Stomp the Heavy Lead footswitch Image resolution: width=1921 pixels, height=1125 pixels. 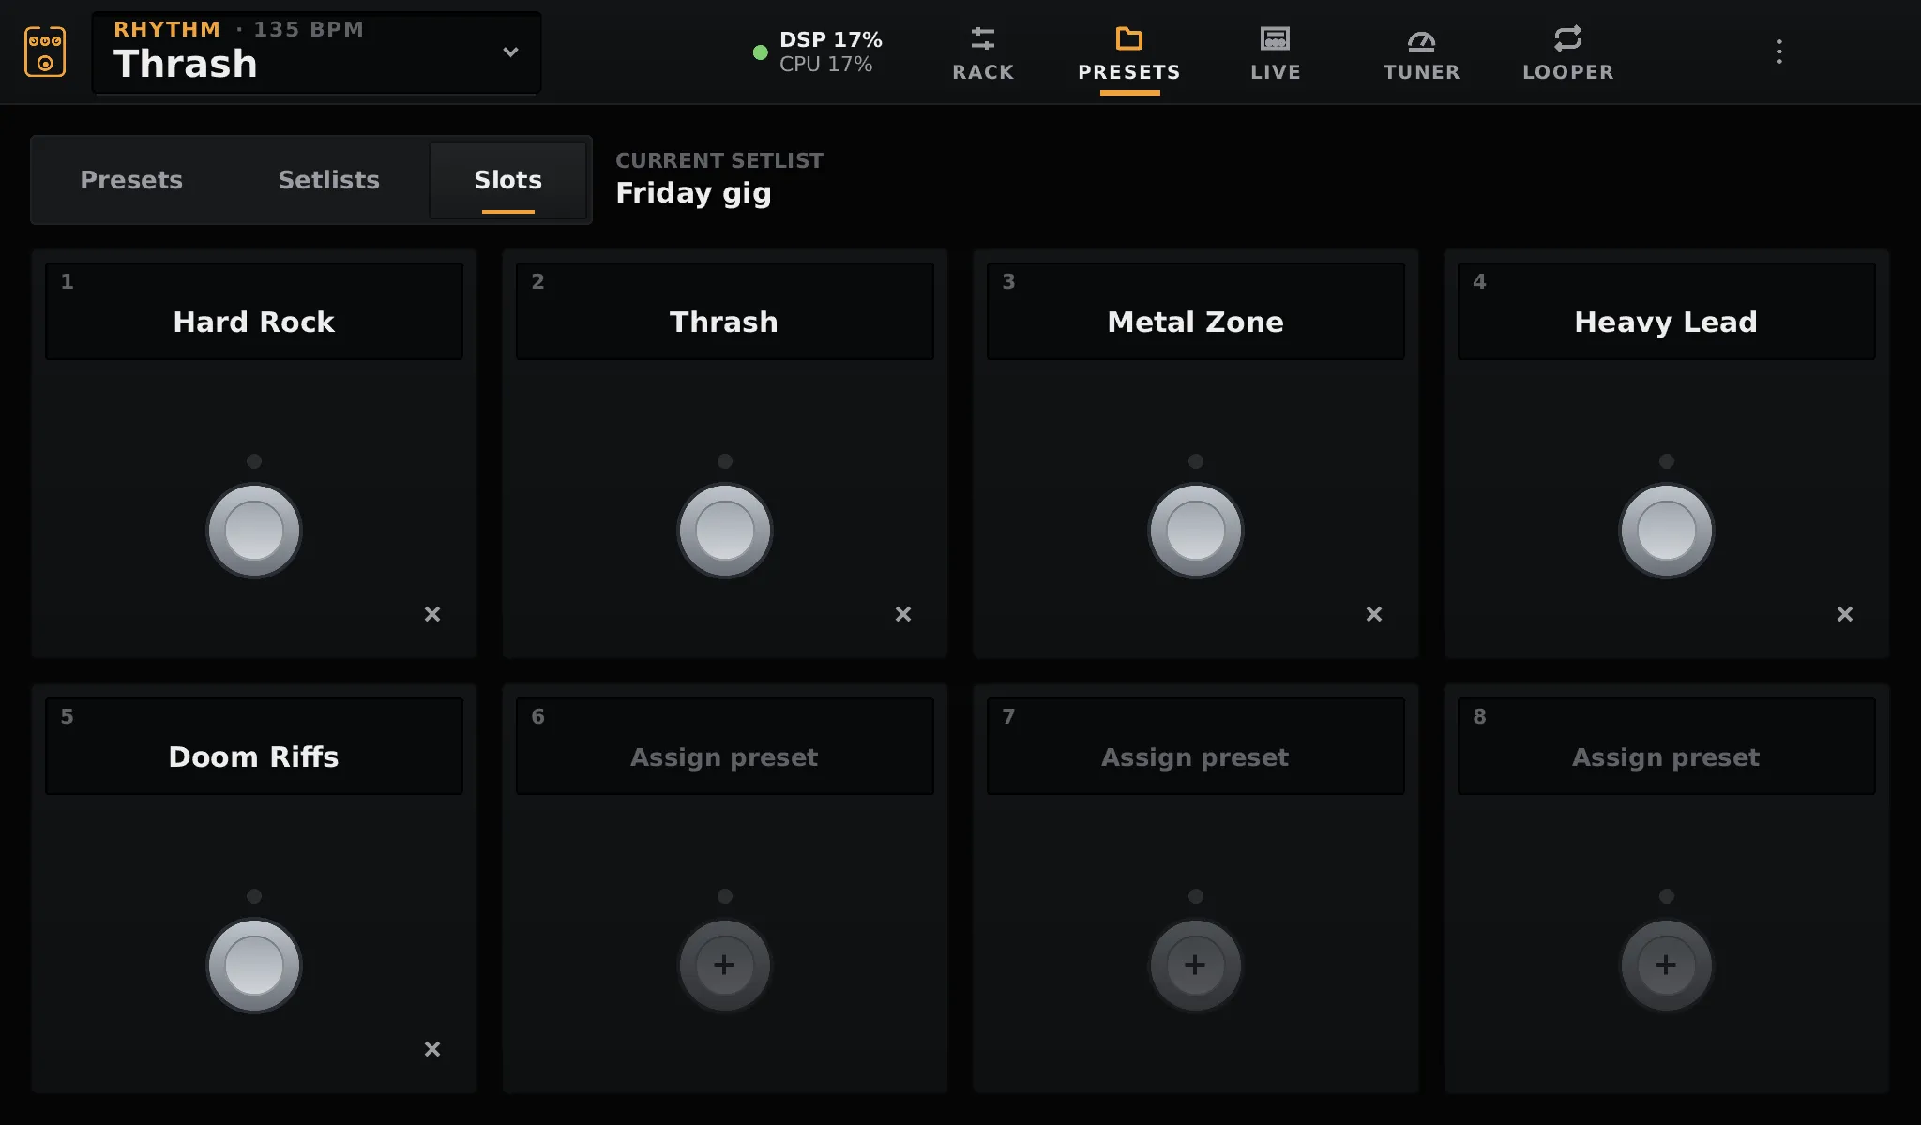click(1667, 531)
